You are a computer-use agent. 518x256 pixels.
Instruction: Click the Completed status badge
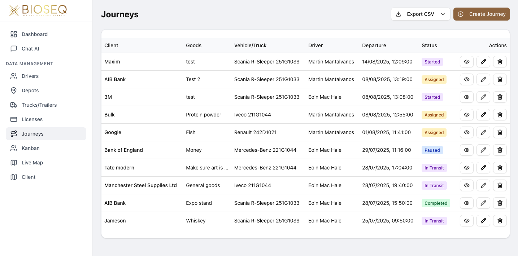(436, 203)
